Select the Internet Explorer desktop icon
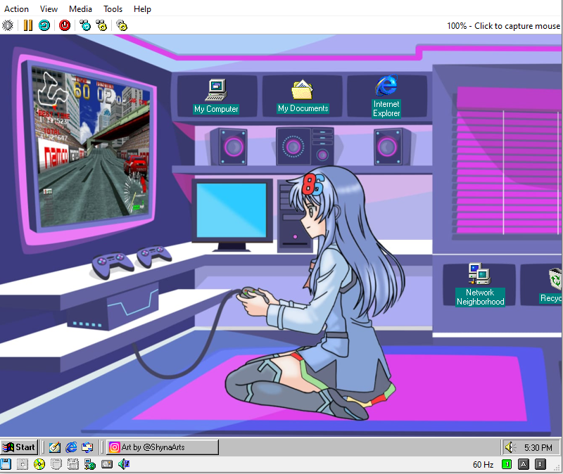Screen dimensions: 563x474 pyautogui.click(x=386, y=96)
